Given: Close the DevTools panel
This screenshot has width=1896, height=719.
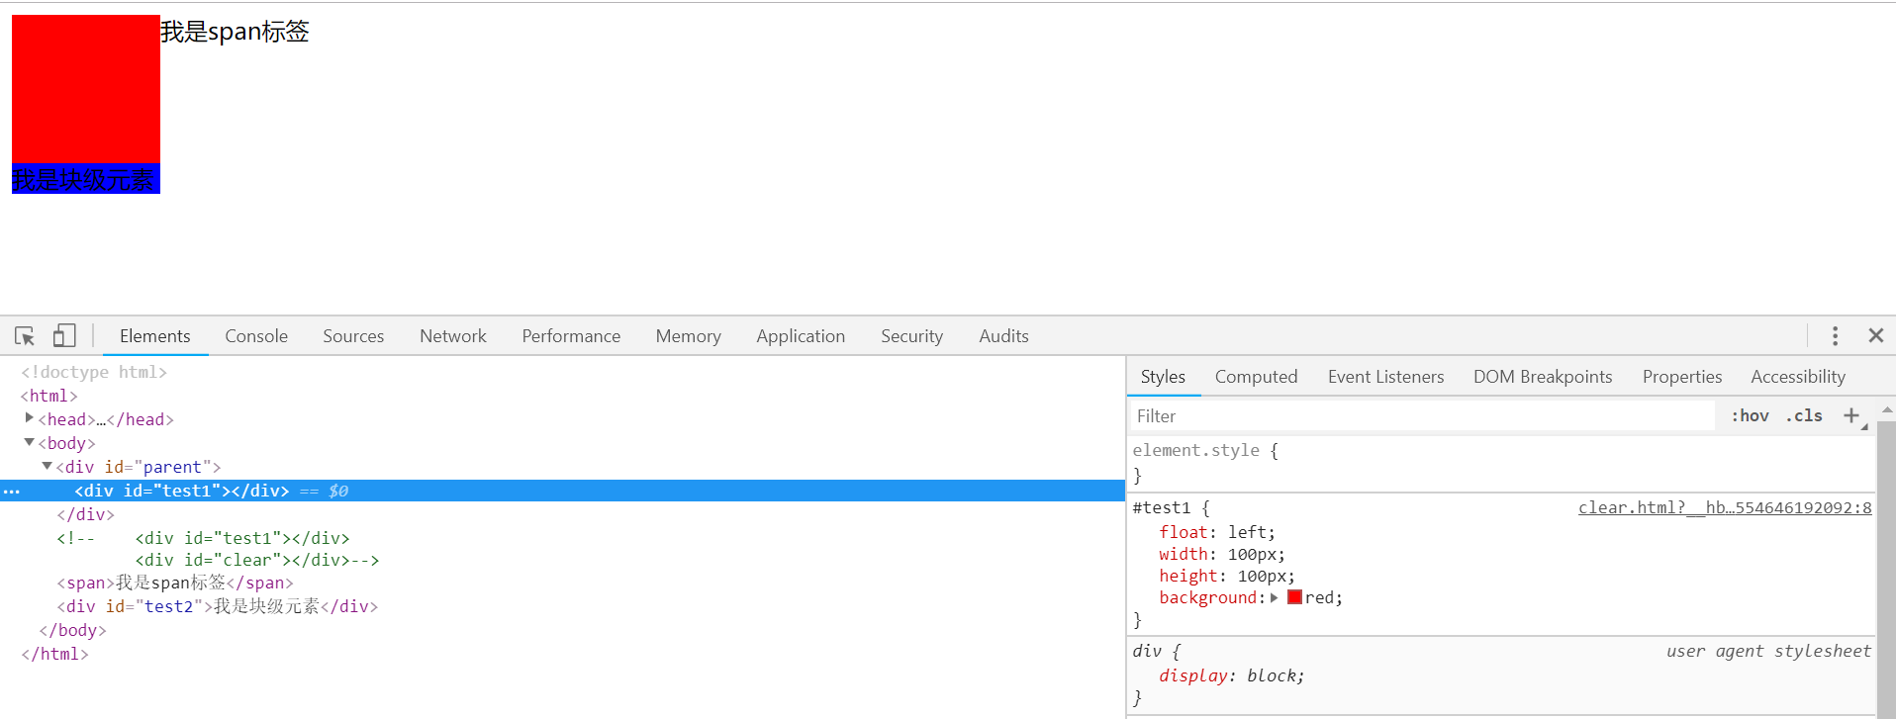Looking at the screenshot, I should (1875, 336).
